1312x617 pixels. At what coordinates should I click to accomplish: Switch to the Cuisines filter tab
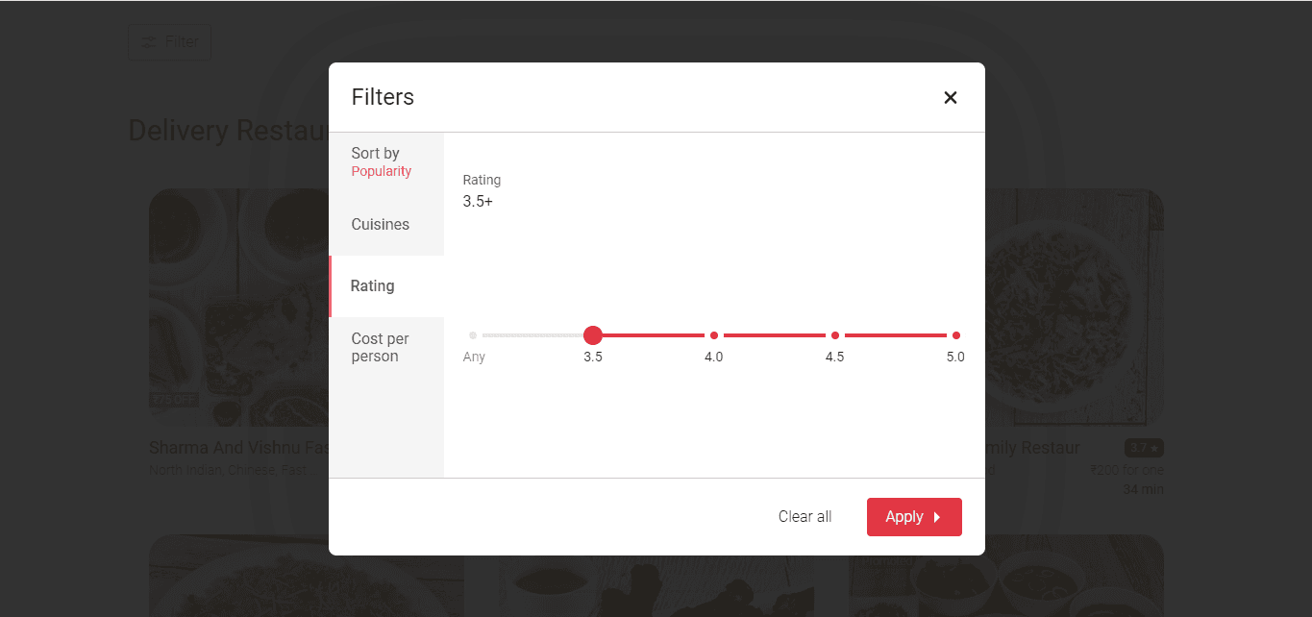386,225
